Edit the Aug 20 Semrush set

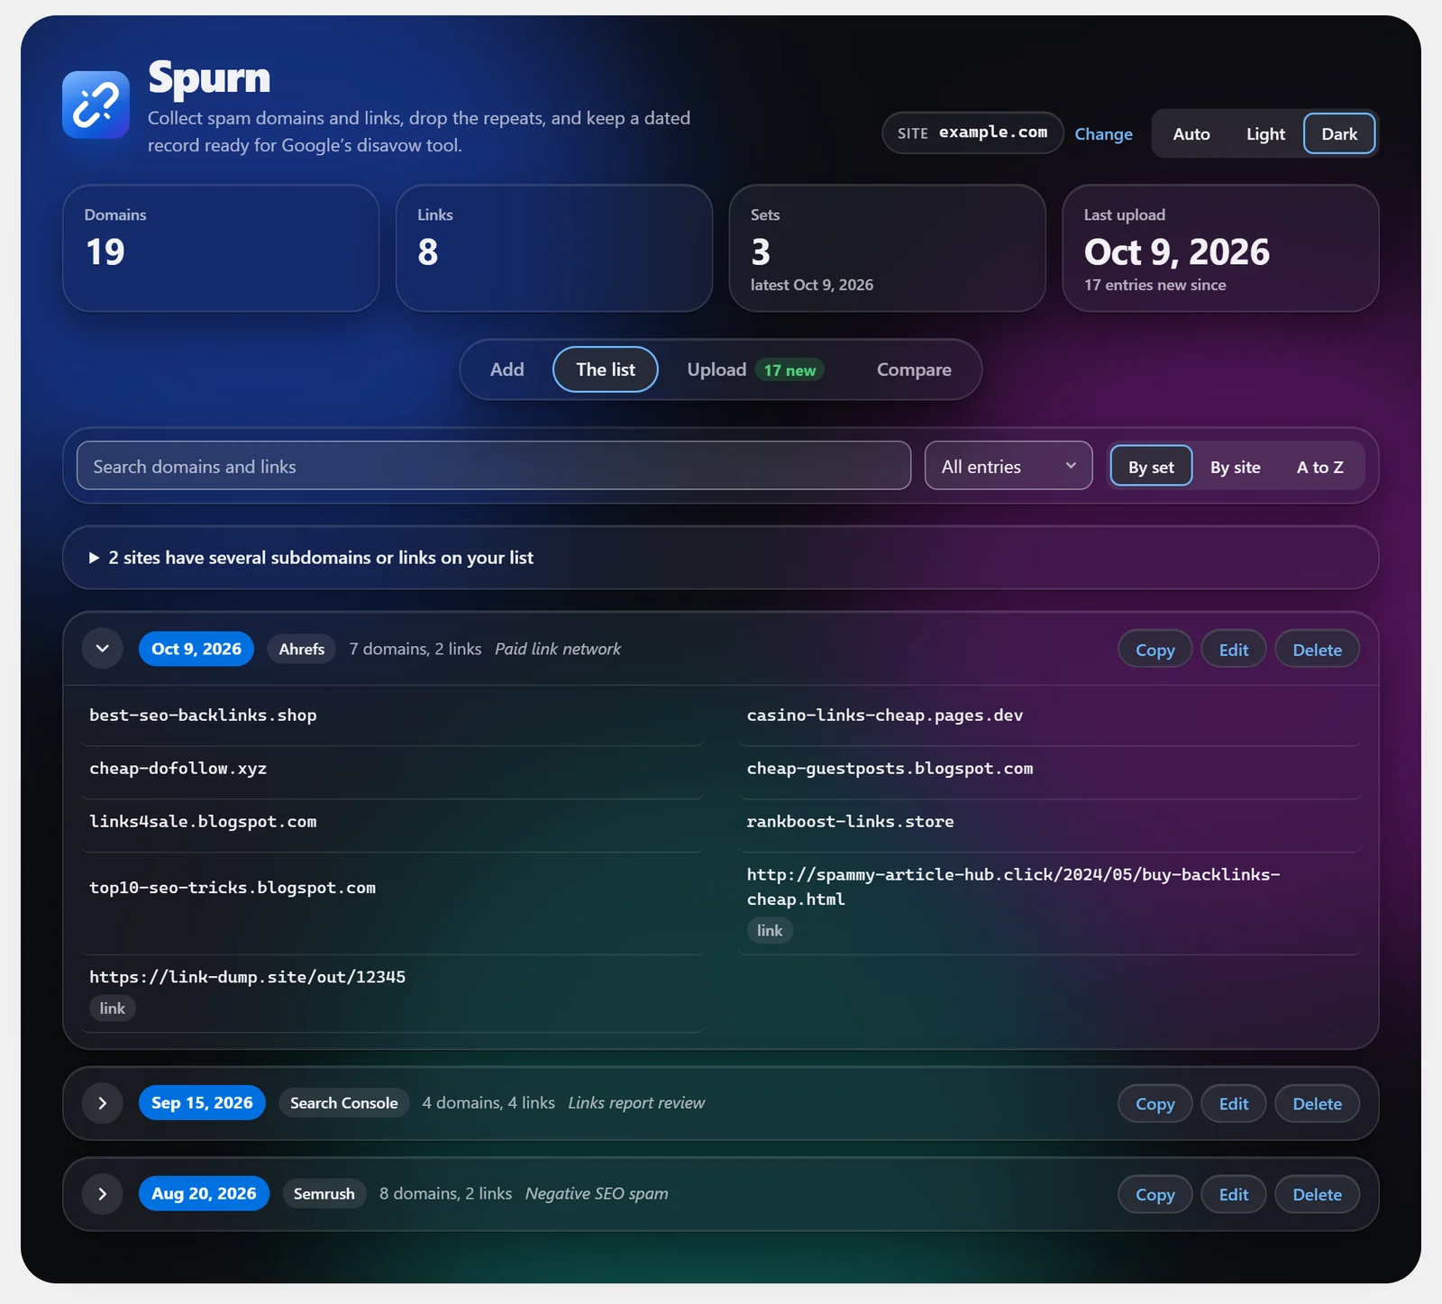coord(1234,1195)
